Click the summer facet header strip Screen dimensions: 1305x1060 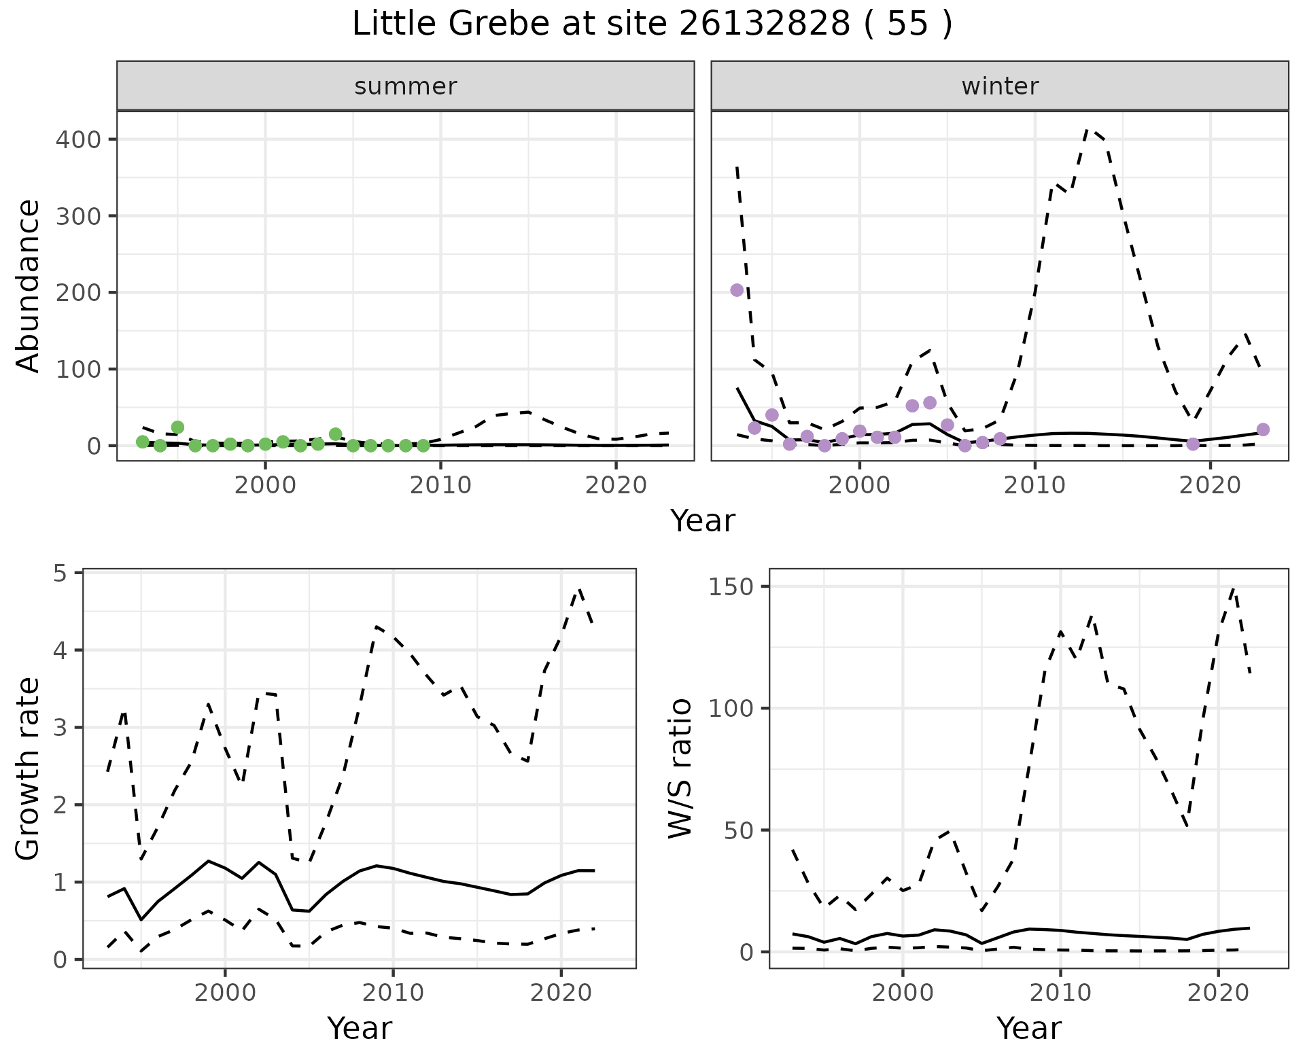(405, 86)
